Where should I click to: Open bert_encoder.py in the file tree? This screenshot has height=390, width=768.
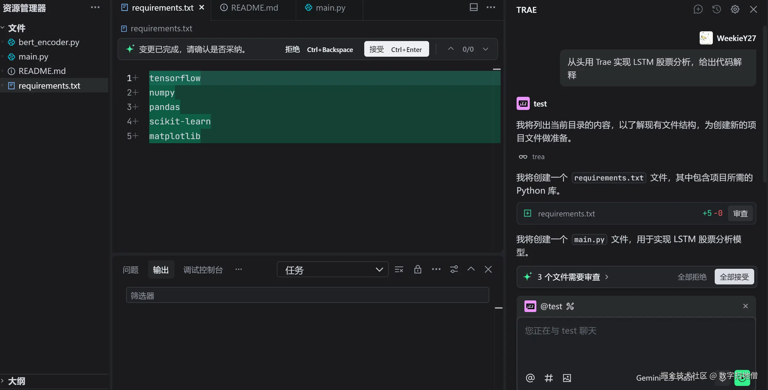pos(49,42)
